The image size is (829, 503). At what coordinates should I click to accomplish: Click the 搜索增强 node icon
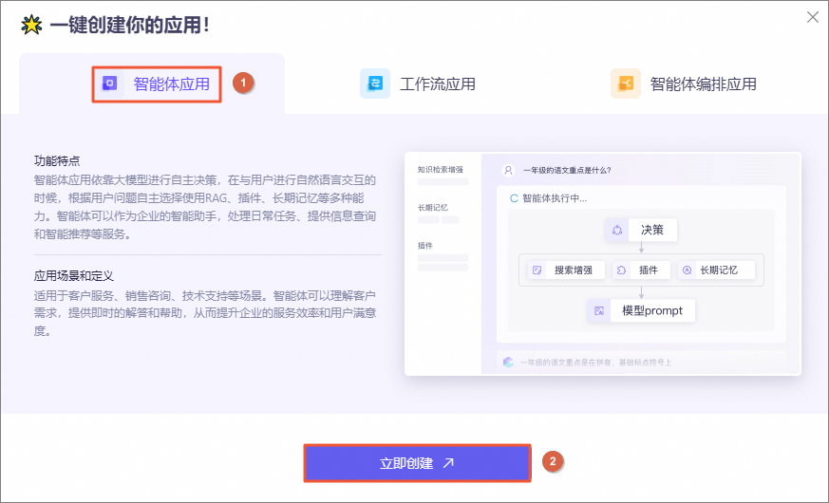tap(537, 270)
